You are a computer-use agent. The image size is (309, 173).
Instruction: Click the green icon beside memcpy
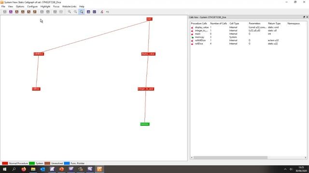pos(192,37)
